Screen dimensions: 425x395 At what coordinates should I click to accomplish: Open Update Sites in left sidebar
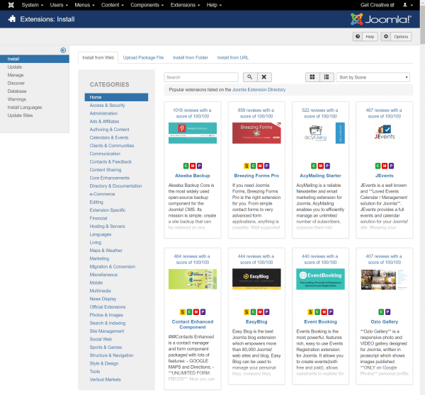pos(20,115)
